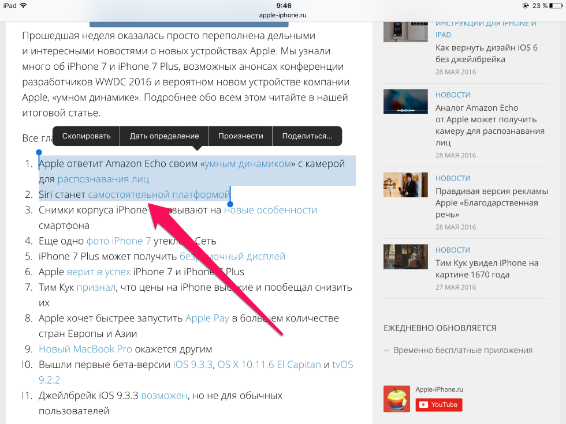Tap the Apple-iPhone.ru channel apple logo
Viewport: 566px width, 424px height.
click(x=397, y=399)
